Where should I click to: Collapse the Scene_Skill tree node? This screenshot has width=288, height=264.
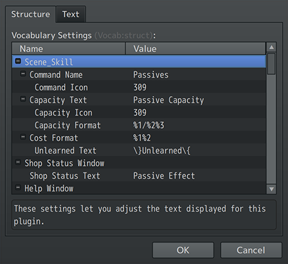pos(18,61)
